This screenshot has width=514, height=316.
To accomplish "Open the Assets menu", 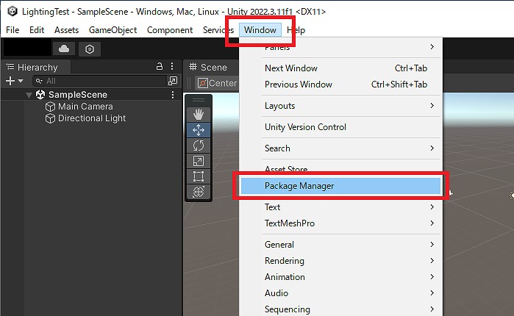I will pyautogui.click(x=66, y=30).
